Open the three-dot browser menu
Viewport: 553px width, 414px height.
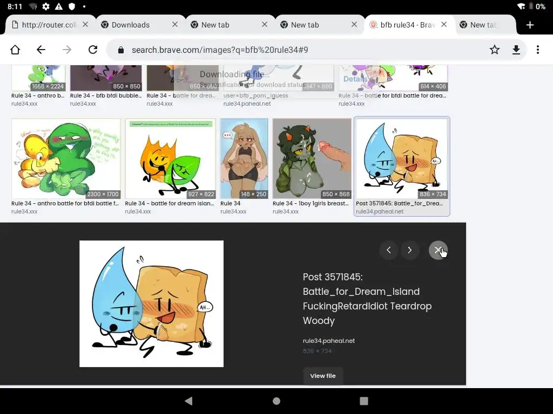537,50
